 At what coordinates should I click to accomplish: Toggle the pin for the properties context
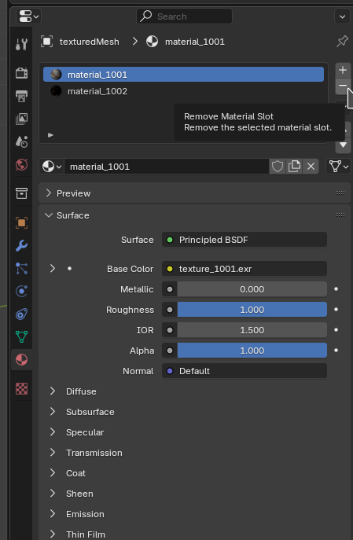click(x=342, y=42)
